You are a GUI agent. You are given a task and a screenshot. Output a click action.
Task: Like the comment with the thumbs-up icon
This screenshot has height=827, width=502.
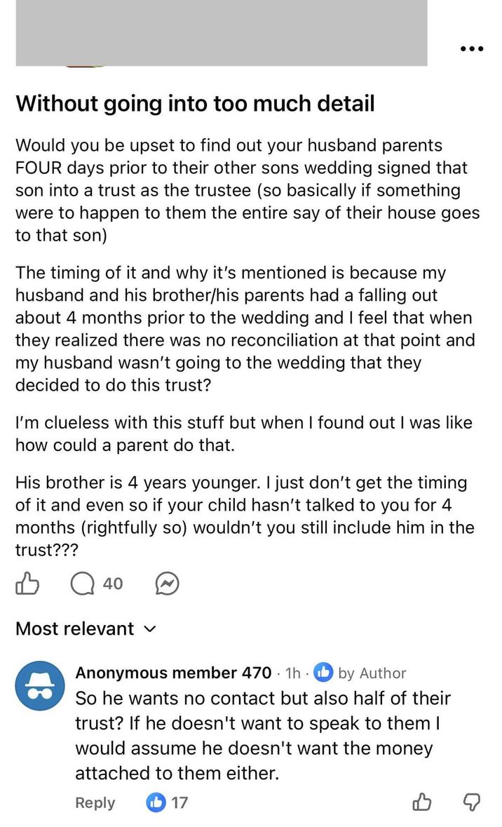[423, 802]
